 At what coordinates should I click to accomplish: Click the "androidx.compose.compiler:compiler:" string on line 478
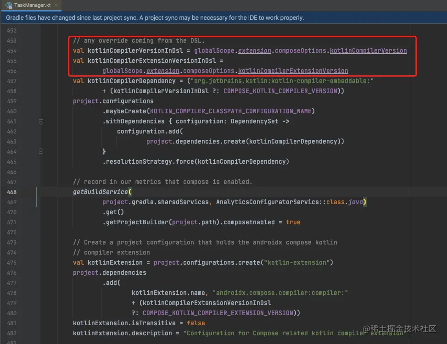pyautogui.click(x=280, y=293)
